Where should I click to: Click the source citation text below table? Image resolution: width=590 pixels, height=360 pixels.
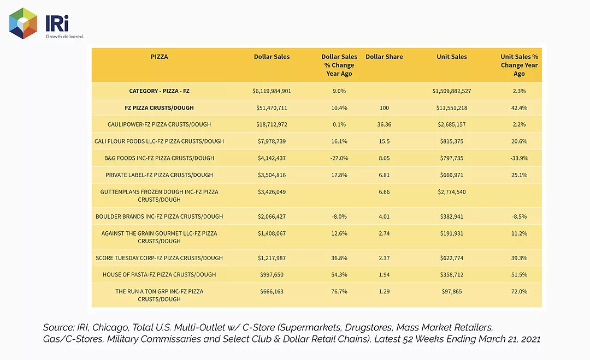point(292,333)
